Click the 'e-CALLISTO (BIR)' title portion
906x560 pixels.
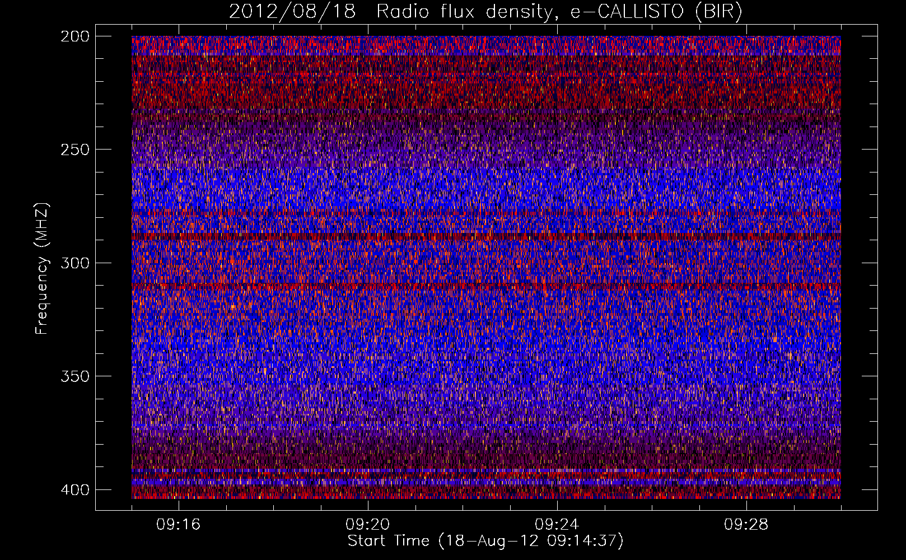pos(656,12)
